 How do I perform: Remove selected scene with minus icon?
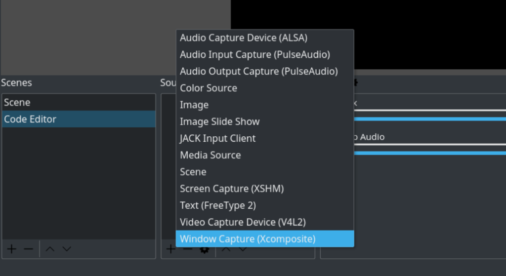point(28,249)
